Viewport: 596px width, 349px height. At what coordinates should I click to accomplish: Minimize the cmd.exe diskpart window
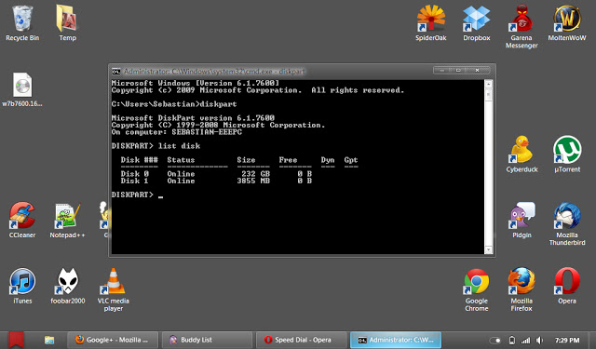point(441,70)
